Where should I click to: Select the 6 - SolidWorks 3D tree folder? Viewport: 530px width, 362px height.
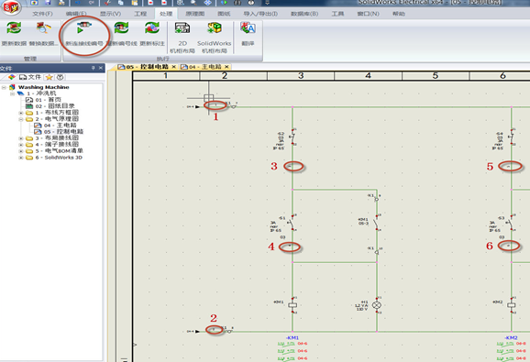coord(60,158)
